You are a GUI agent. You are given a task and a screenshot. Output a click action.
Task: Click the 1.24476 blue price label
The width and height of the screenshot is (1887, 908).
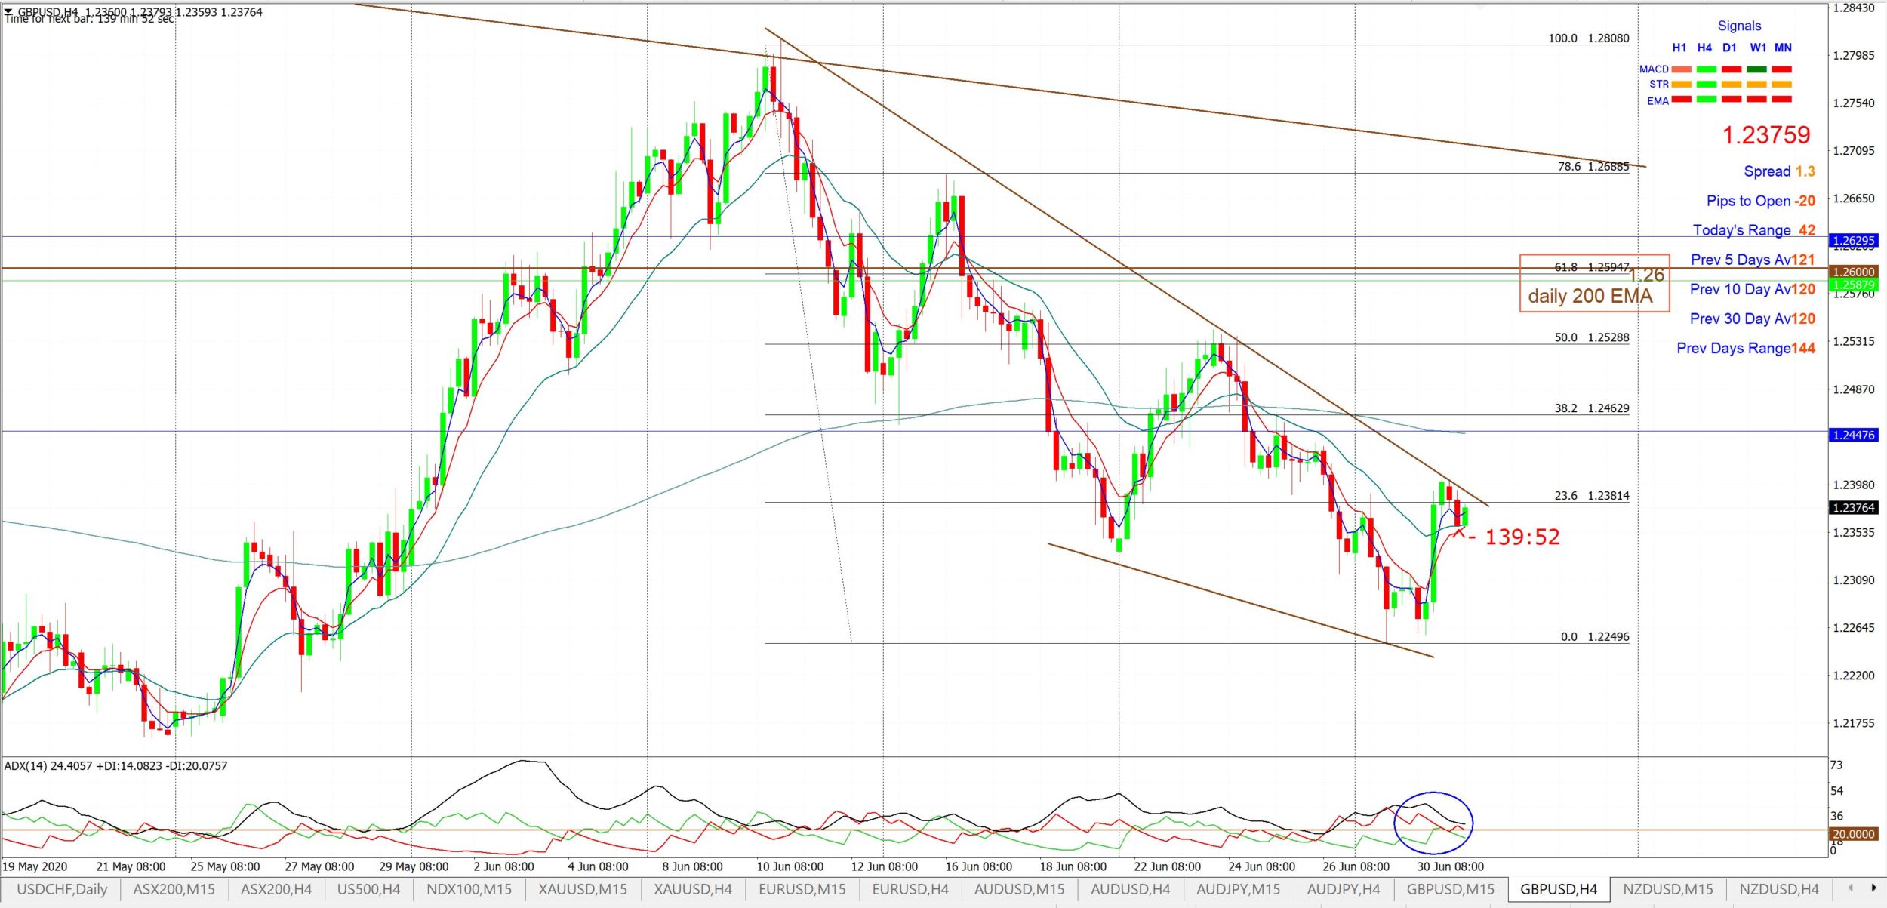point(1853,435)
